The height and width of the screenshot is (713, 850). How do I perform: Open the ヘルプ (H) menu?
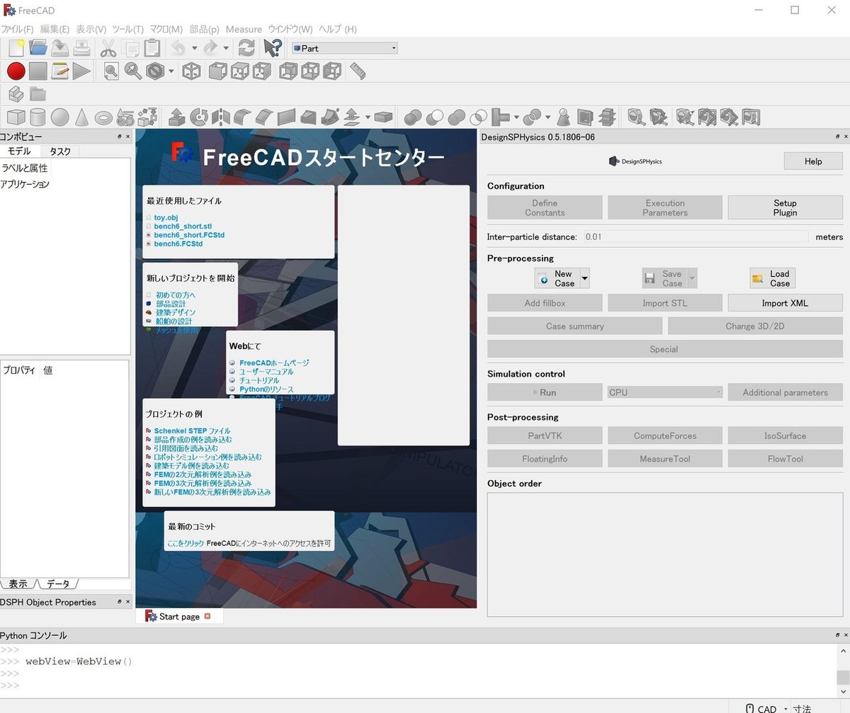(338, 29)
